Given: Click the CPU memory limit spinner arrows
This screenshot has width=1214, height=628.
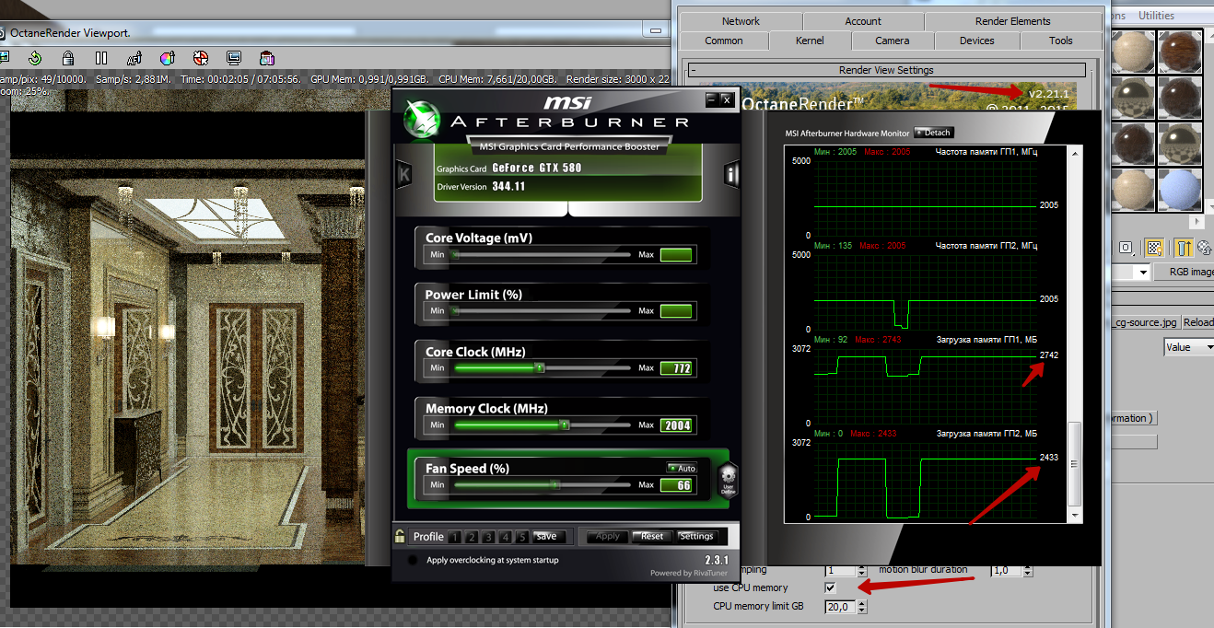Looking at the screenshot, I should [862, 607].
